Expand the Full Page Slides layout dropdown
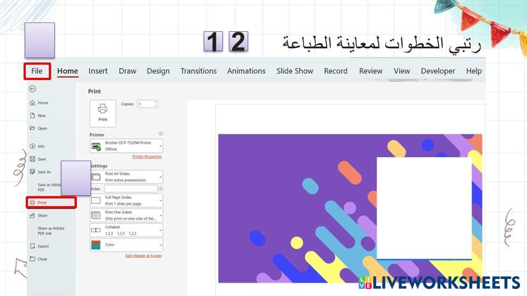 (126, 201)
